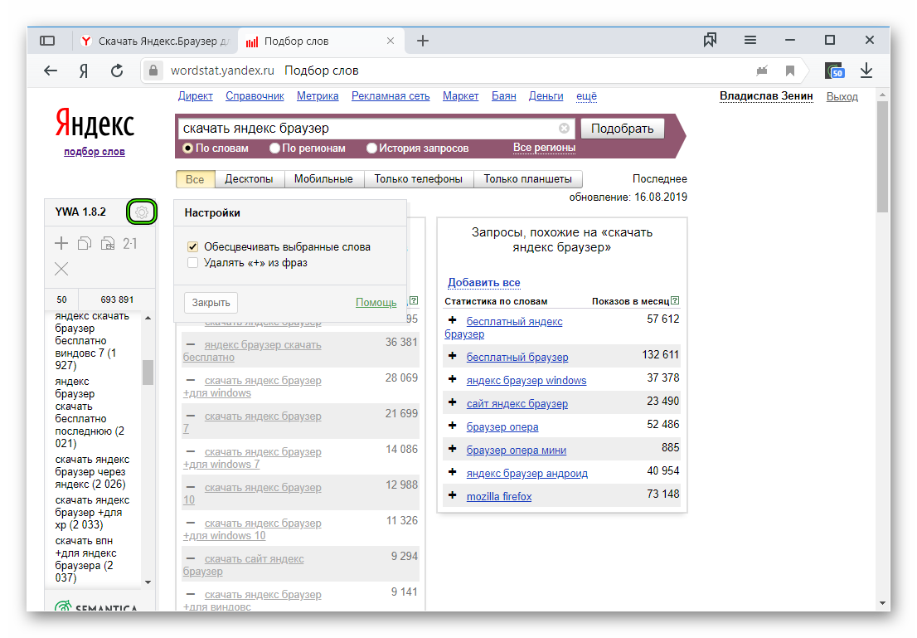Click the YWA settings gear icon
The width and height of the screenshot is (917, 638).
tap(142, 212)
